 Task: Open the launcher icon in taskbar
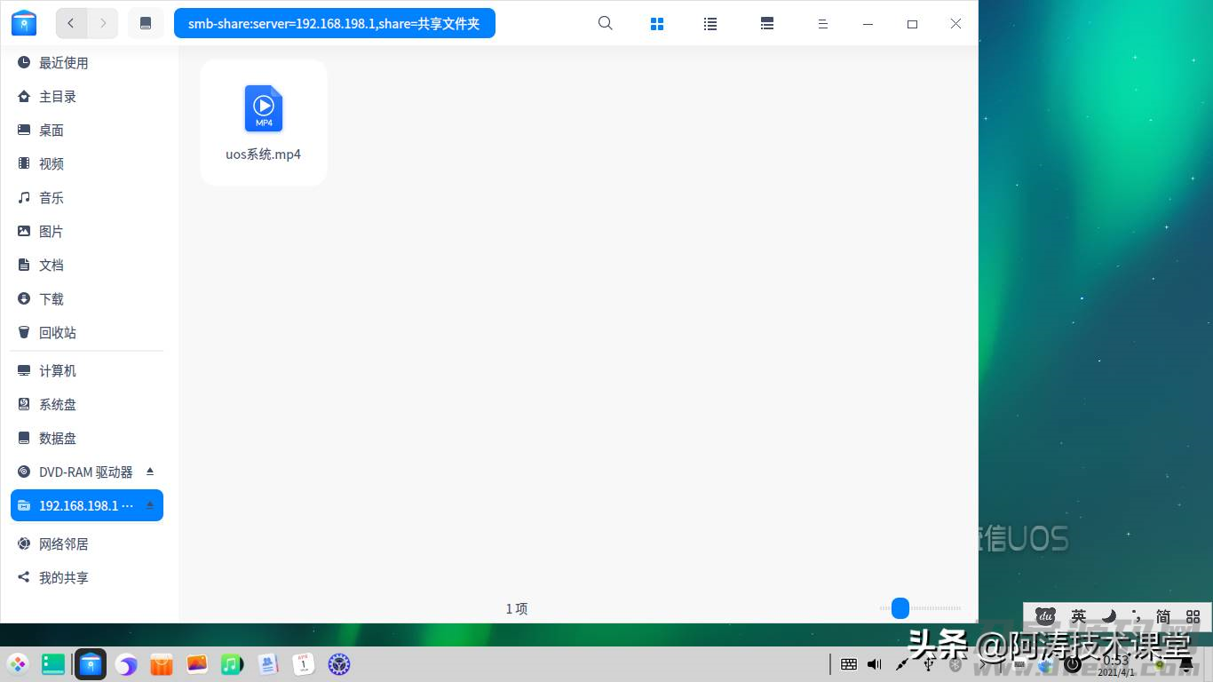coord(18,664)
